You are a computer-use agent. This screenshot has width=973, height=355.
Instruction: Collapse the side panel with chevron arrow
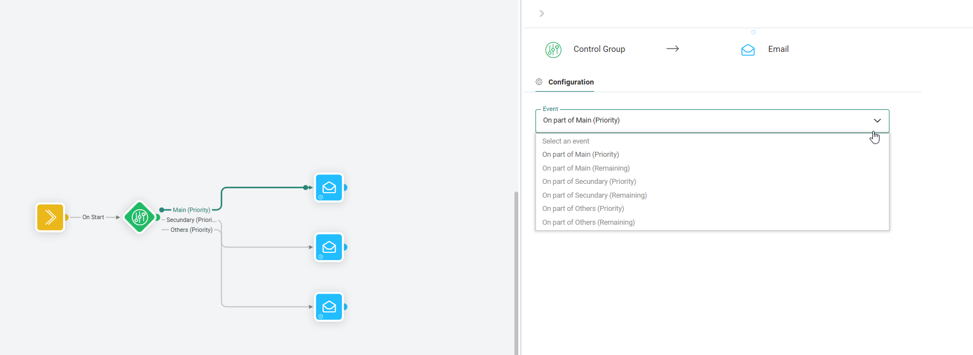pos(542,13)
